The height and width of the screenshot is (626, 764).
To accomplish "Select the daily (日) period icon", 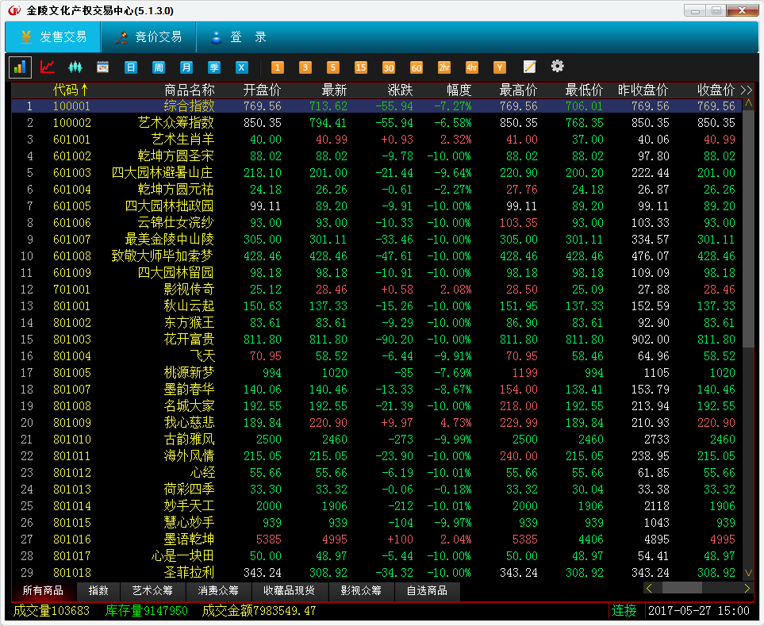I will pyautogui.click(x=131, y=67).
